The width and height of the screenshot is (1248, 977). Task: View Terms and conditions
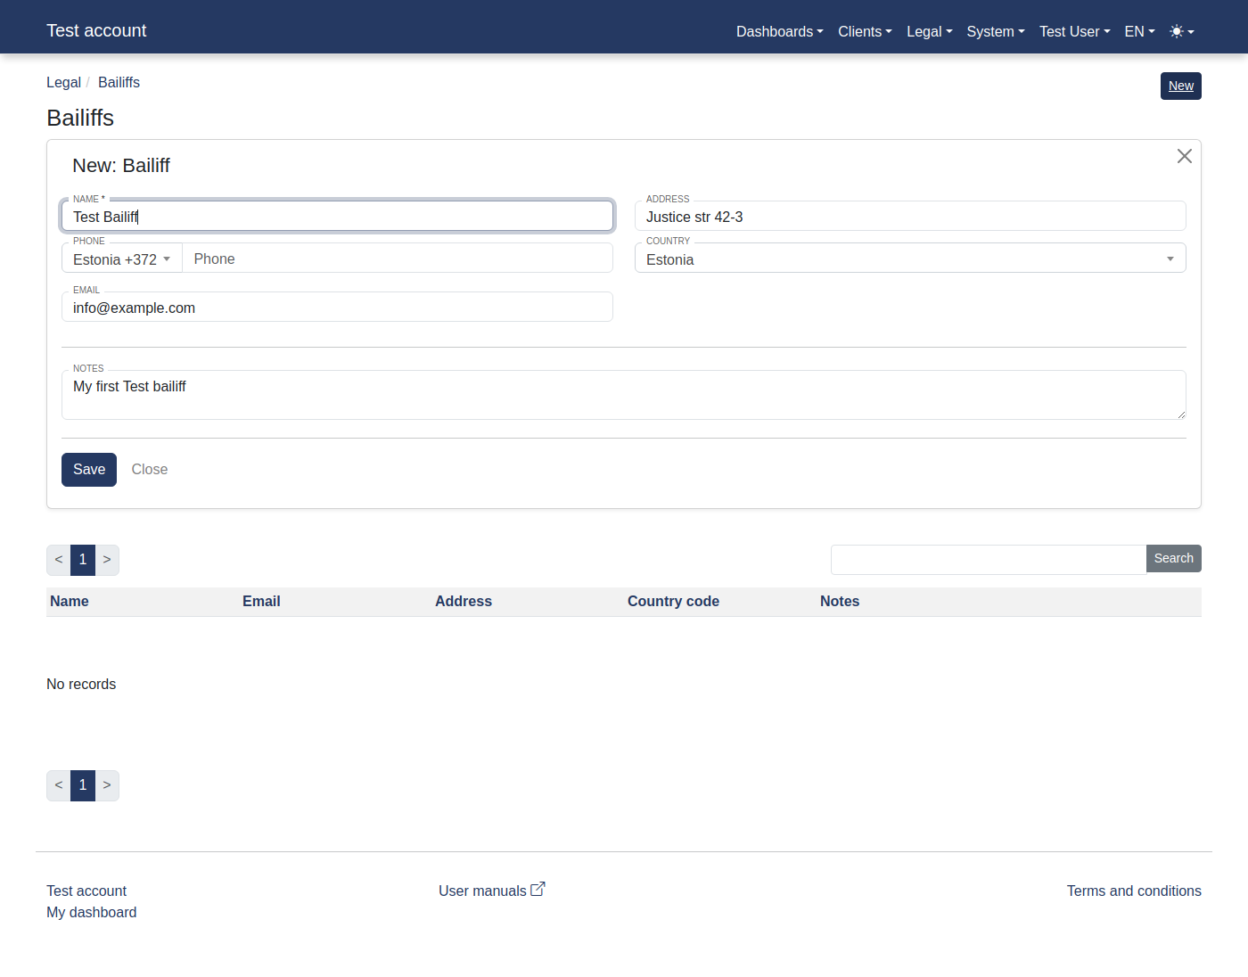[x=1133, y=891]
